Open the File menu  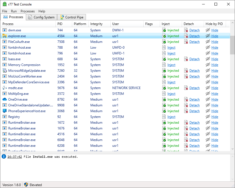(x=5, y=11)
